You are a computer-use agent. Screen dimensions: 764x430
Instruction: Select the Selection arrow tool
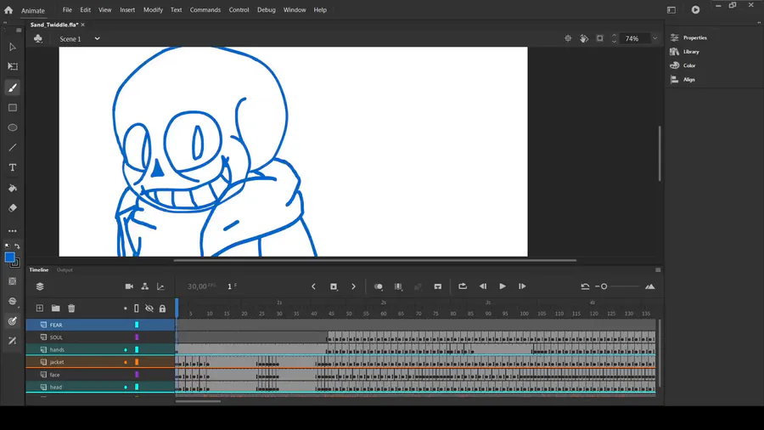[x=13, y=48]
